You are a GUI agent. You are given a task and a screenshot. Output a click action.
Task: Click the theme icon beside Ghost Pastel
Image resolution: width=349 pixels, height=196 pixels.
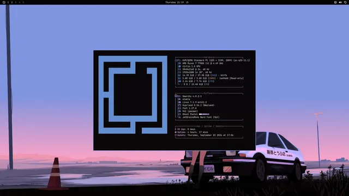(179, 114)
